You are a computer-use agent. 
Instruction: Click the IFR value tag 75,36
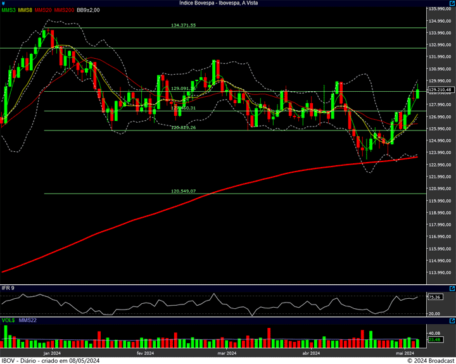[434, 297]
